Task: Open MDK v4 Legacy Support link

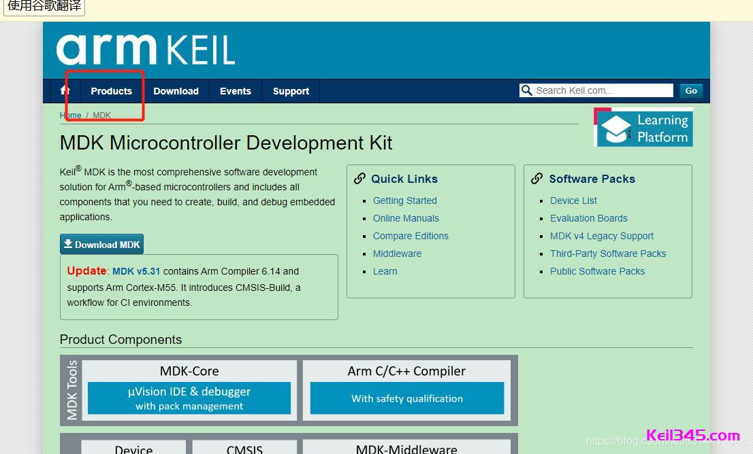Action: pos(602,236)
